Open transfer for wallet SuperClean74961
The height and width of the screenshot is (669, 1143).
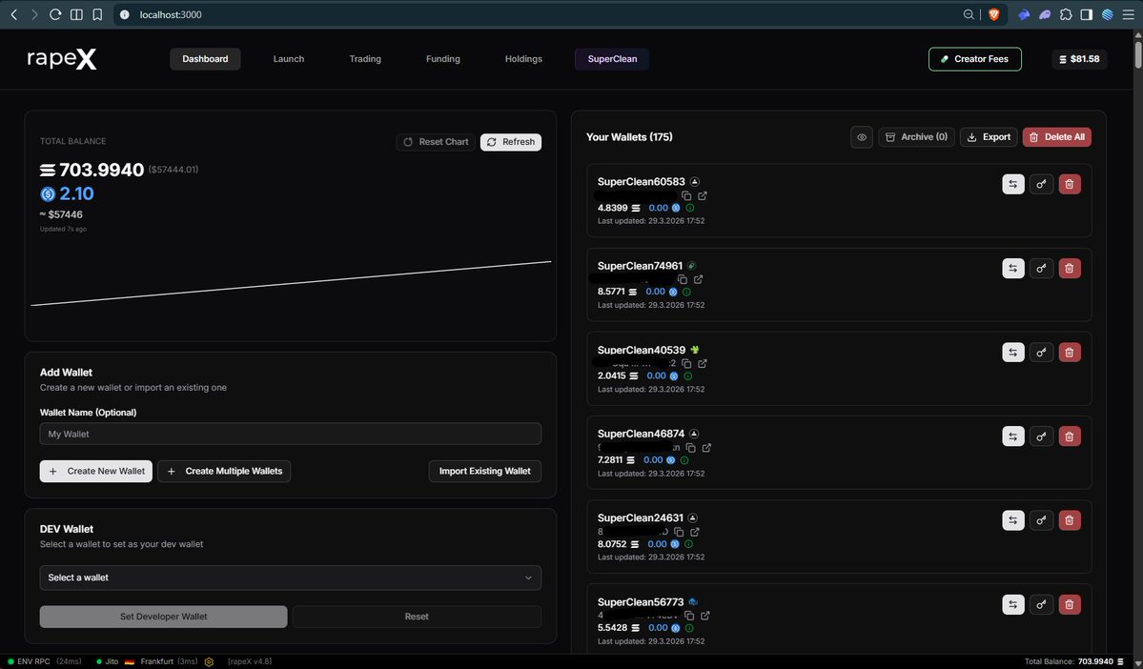[x=1013, y=268]
